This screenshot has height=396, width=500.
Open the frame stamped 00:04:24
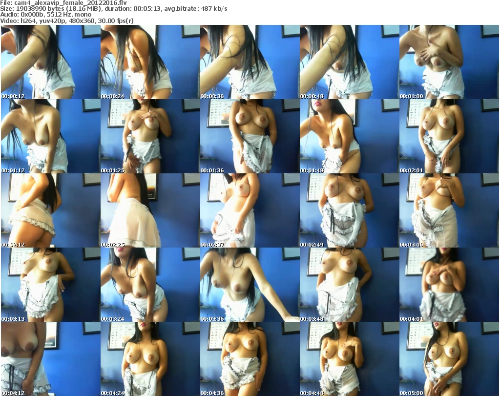click(150, 359)
